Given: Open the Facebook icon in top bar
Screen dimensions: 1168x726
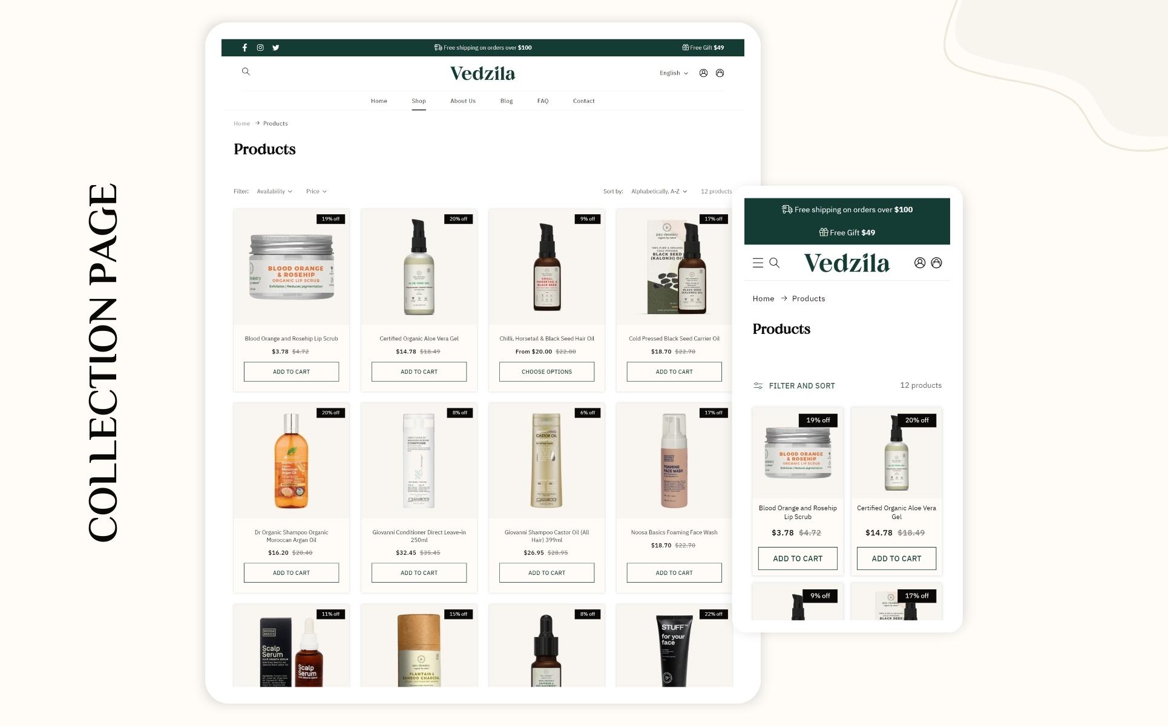Looking at the screenshot, I should click(244, 47).
